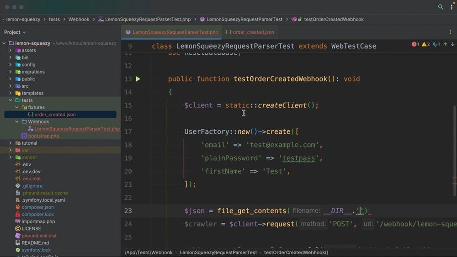Click LemonSqueezyRequestParserTest class breadcrumb at top
Viewport: 457px width, 257px height.
(x=244, y=20)
